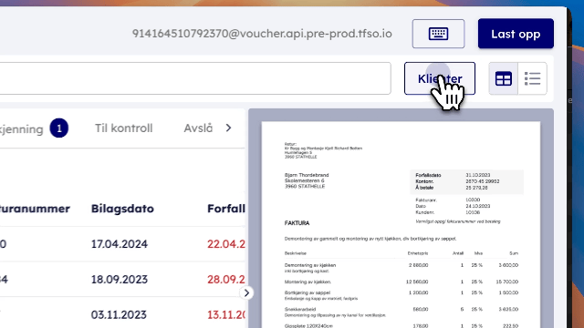
Task: Open the Klienter filter
Action: (440, 78)
